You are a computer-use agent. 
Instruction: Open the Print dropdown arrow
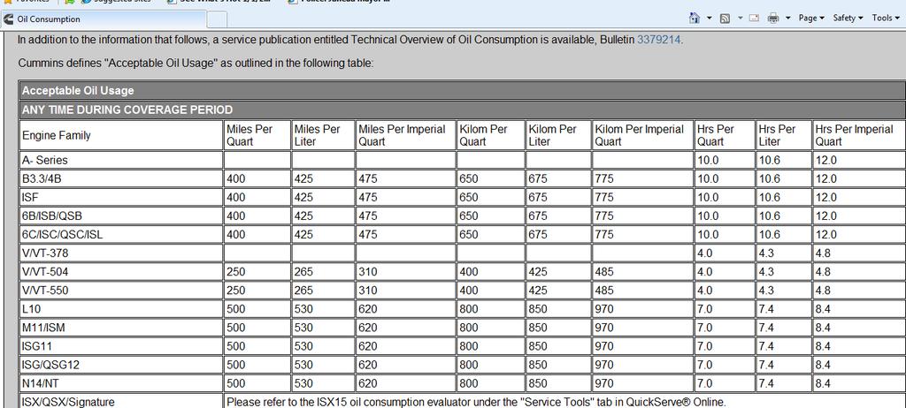tap(787, 18)
